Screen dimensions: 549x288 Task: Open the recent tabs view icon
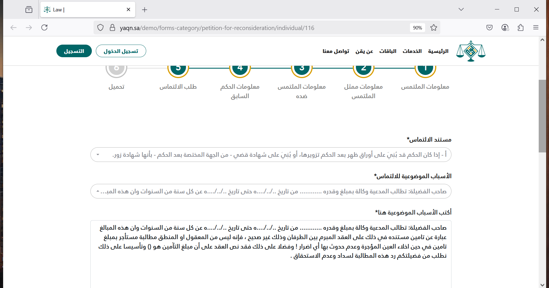coord(29,10)
